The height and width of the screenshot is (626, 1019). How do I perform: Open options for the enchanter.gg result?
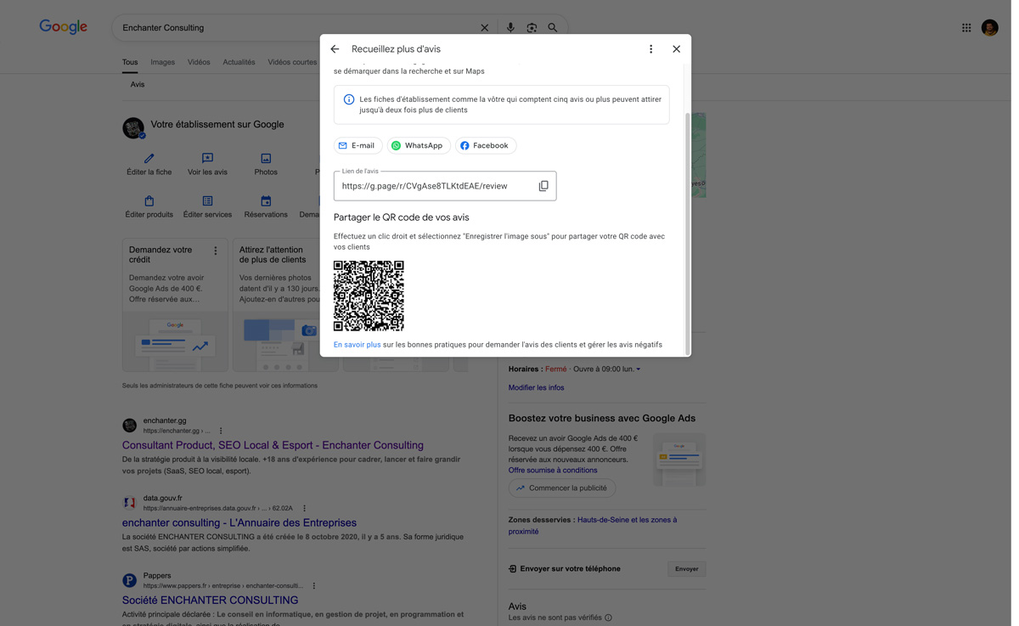point(221,429)
